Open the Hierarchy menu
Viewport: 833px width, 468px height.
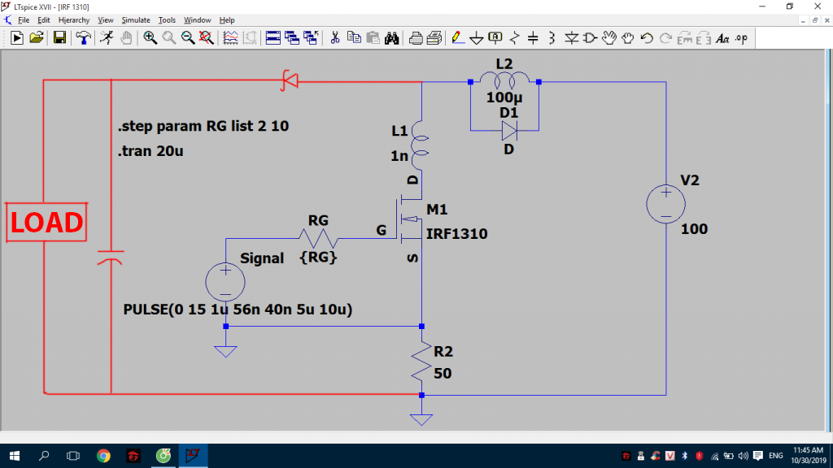click(x=74, y=19)
